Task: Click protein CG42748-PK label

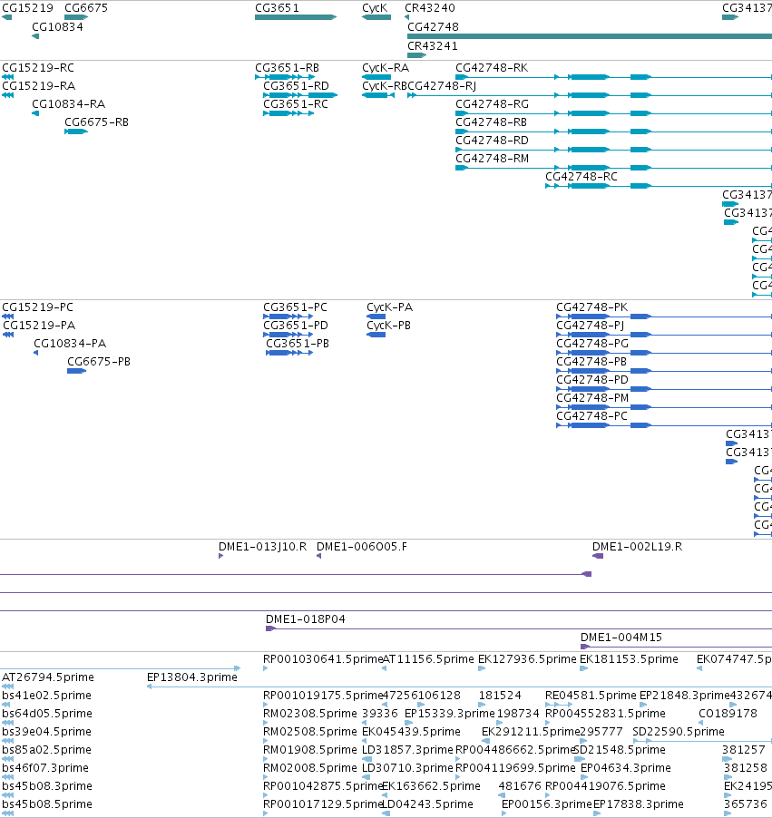Action: [591, 307]
